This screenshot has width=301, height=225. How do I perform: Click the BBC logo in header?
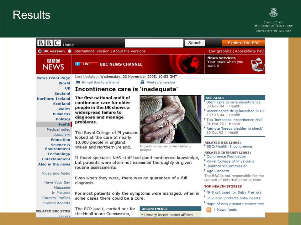(49, 43)
